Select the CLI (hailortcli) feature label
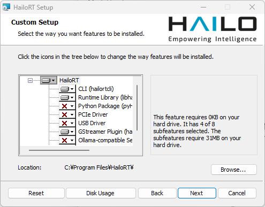 96,89
